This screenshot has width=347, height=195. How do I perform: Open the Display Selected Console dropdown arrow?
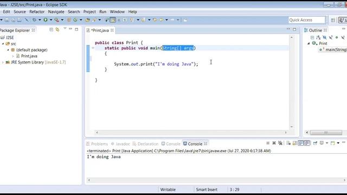[x=326, y=143]
